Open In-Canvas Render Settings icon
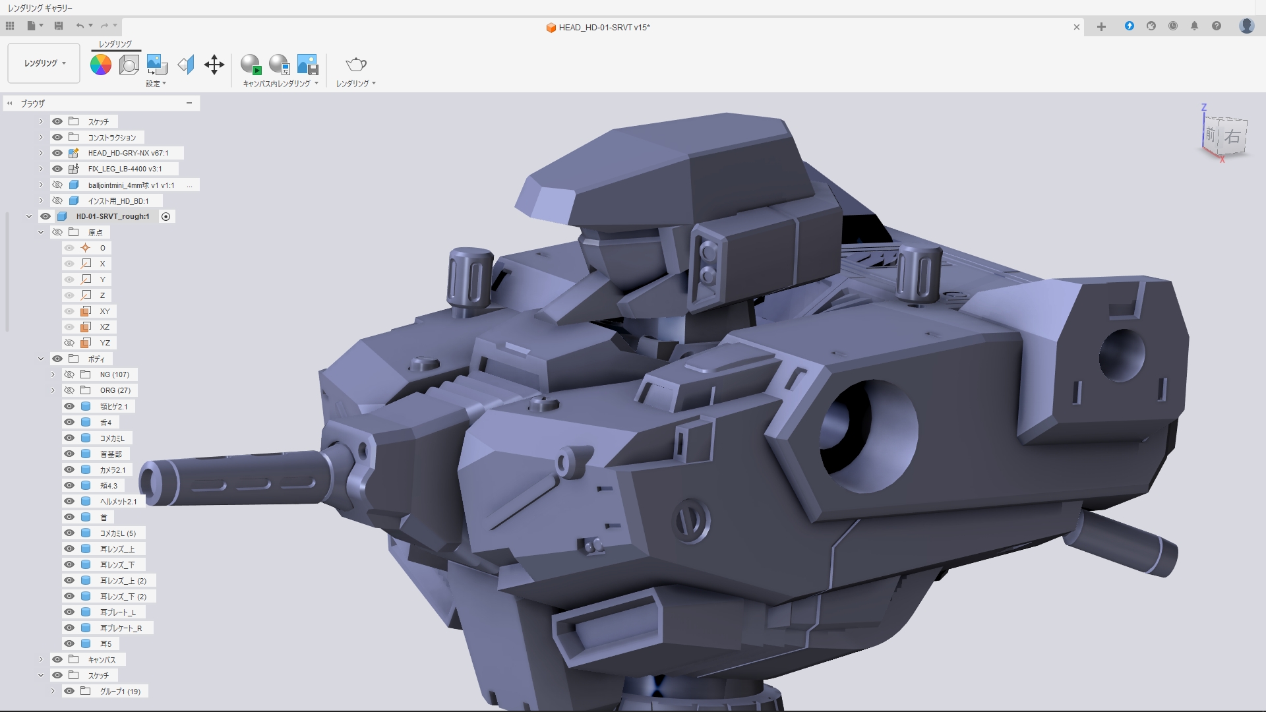 (279, 65)
